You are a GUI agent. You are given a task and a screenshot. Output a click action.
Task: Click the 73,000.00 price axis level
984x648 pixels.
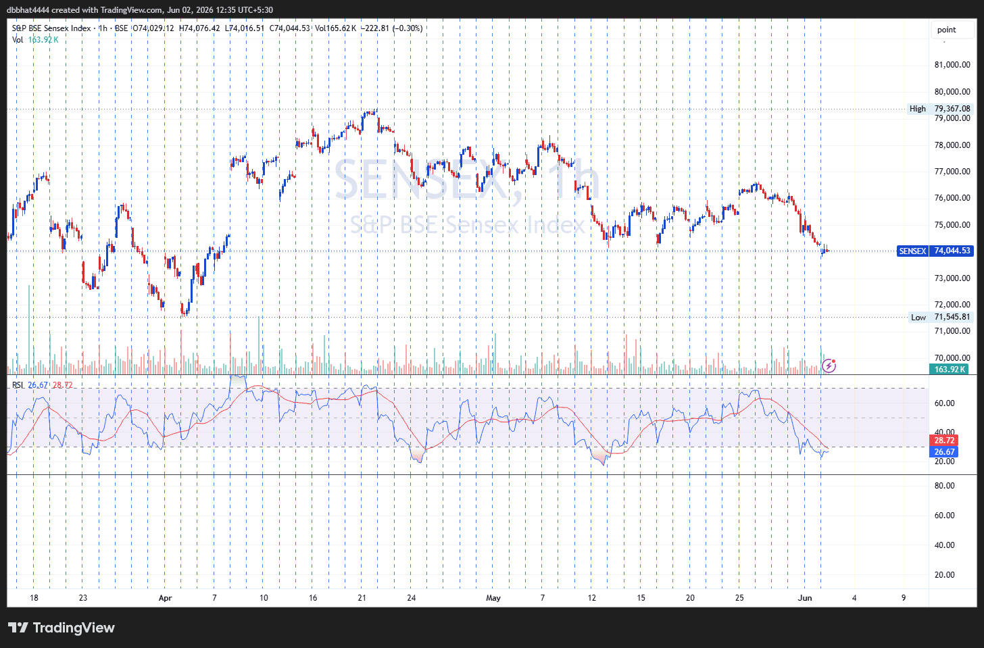[952, 278]
